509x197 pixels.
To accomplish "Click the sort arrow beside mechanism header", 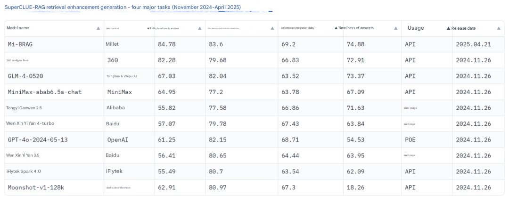I will pyautogui.click(x=148, y=28).
